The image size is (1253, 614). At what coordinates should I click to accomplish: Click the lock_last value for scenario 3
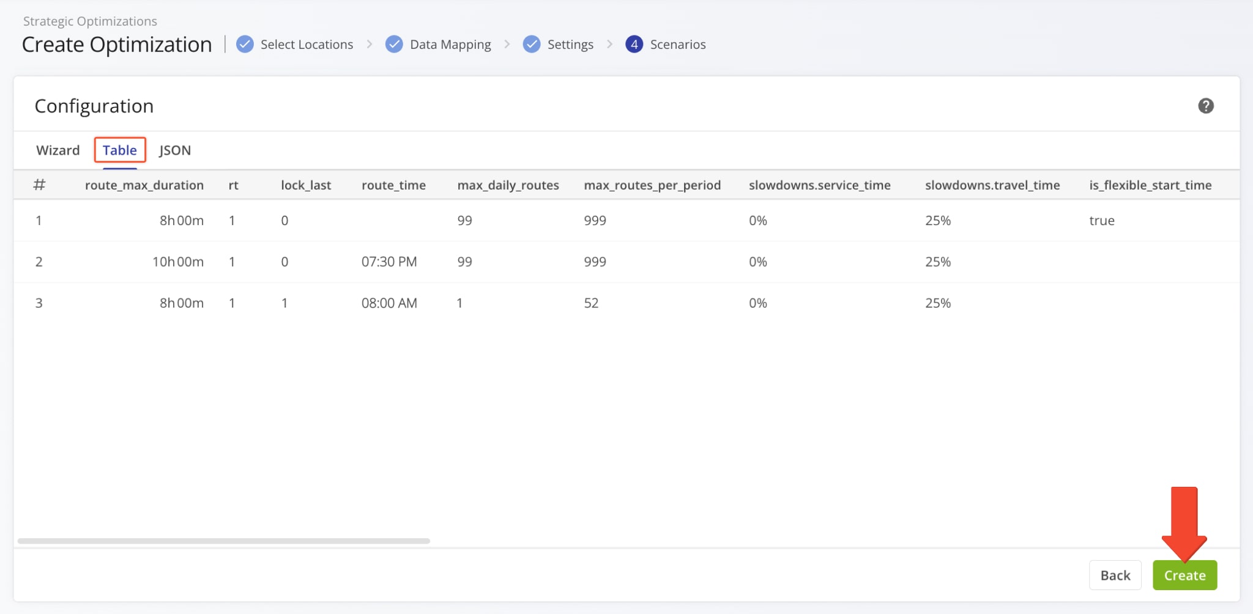point(284,302)
